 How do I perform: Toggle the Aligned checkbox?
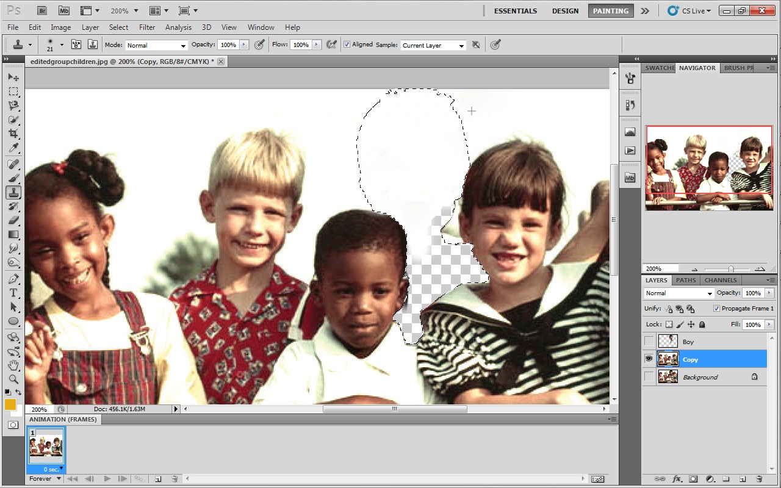pyautogui.click(x=347, y=45)
